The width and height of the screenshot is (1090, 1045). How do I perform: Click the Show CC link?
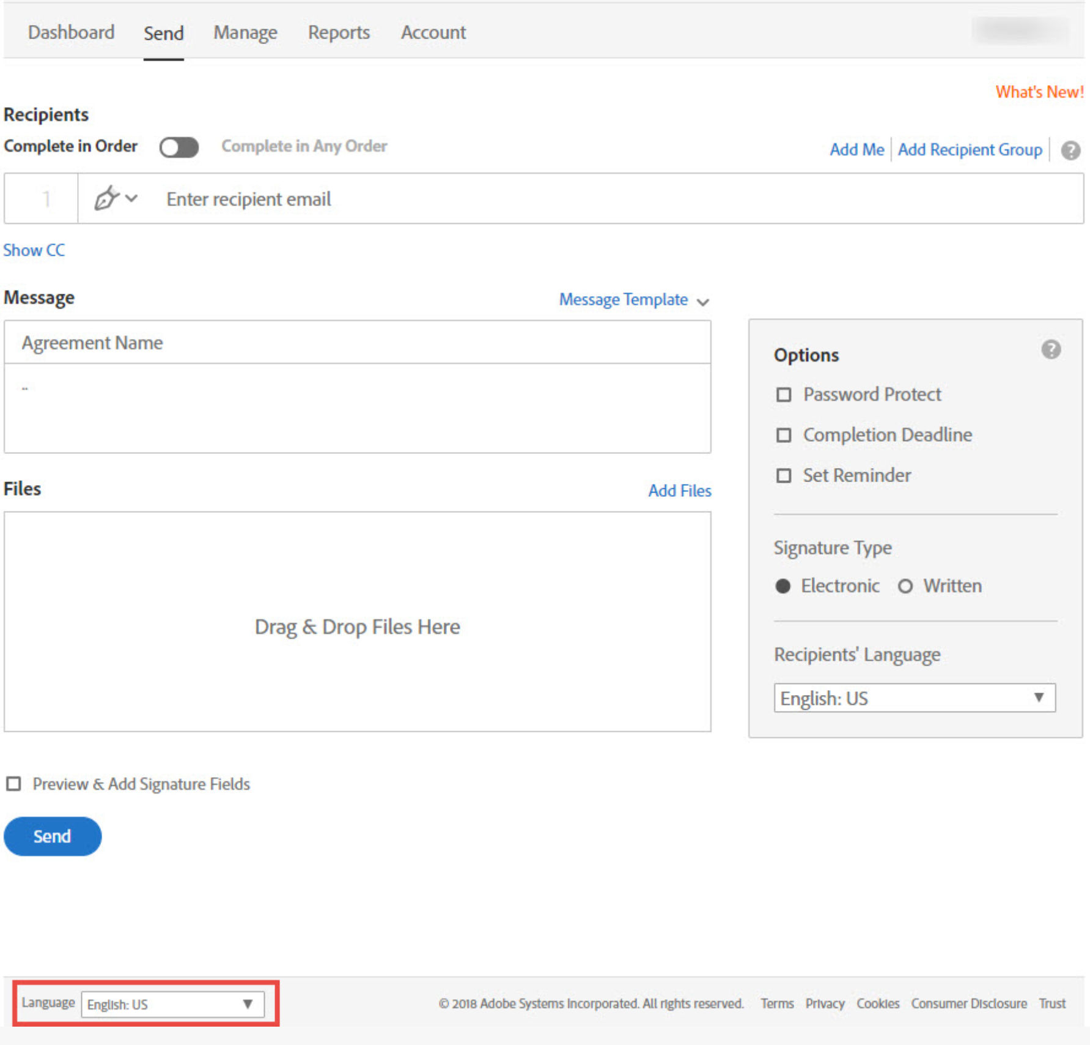[x=34, y=250]
